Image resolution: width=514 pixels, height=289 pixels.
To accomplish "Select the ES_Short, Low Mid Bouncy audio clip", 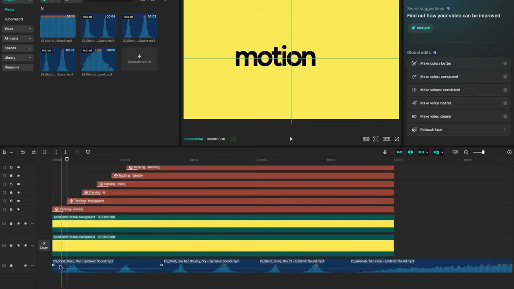I will (x=210, y=265).
